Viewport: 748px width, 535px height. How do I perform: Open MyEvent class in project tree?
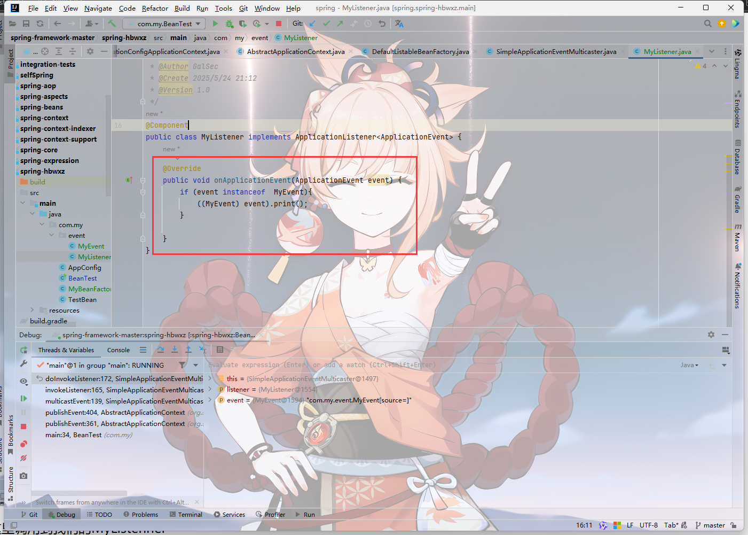click(x=91, y=246)
